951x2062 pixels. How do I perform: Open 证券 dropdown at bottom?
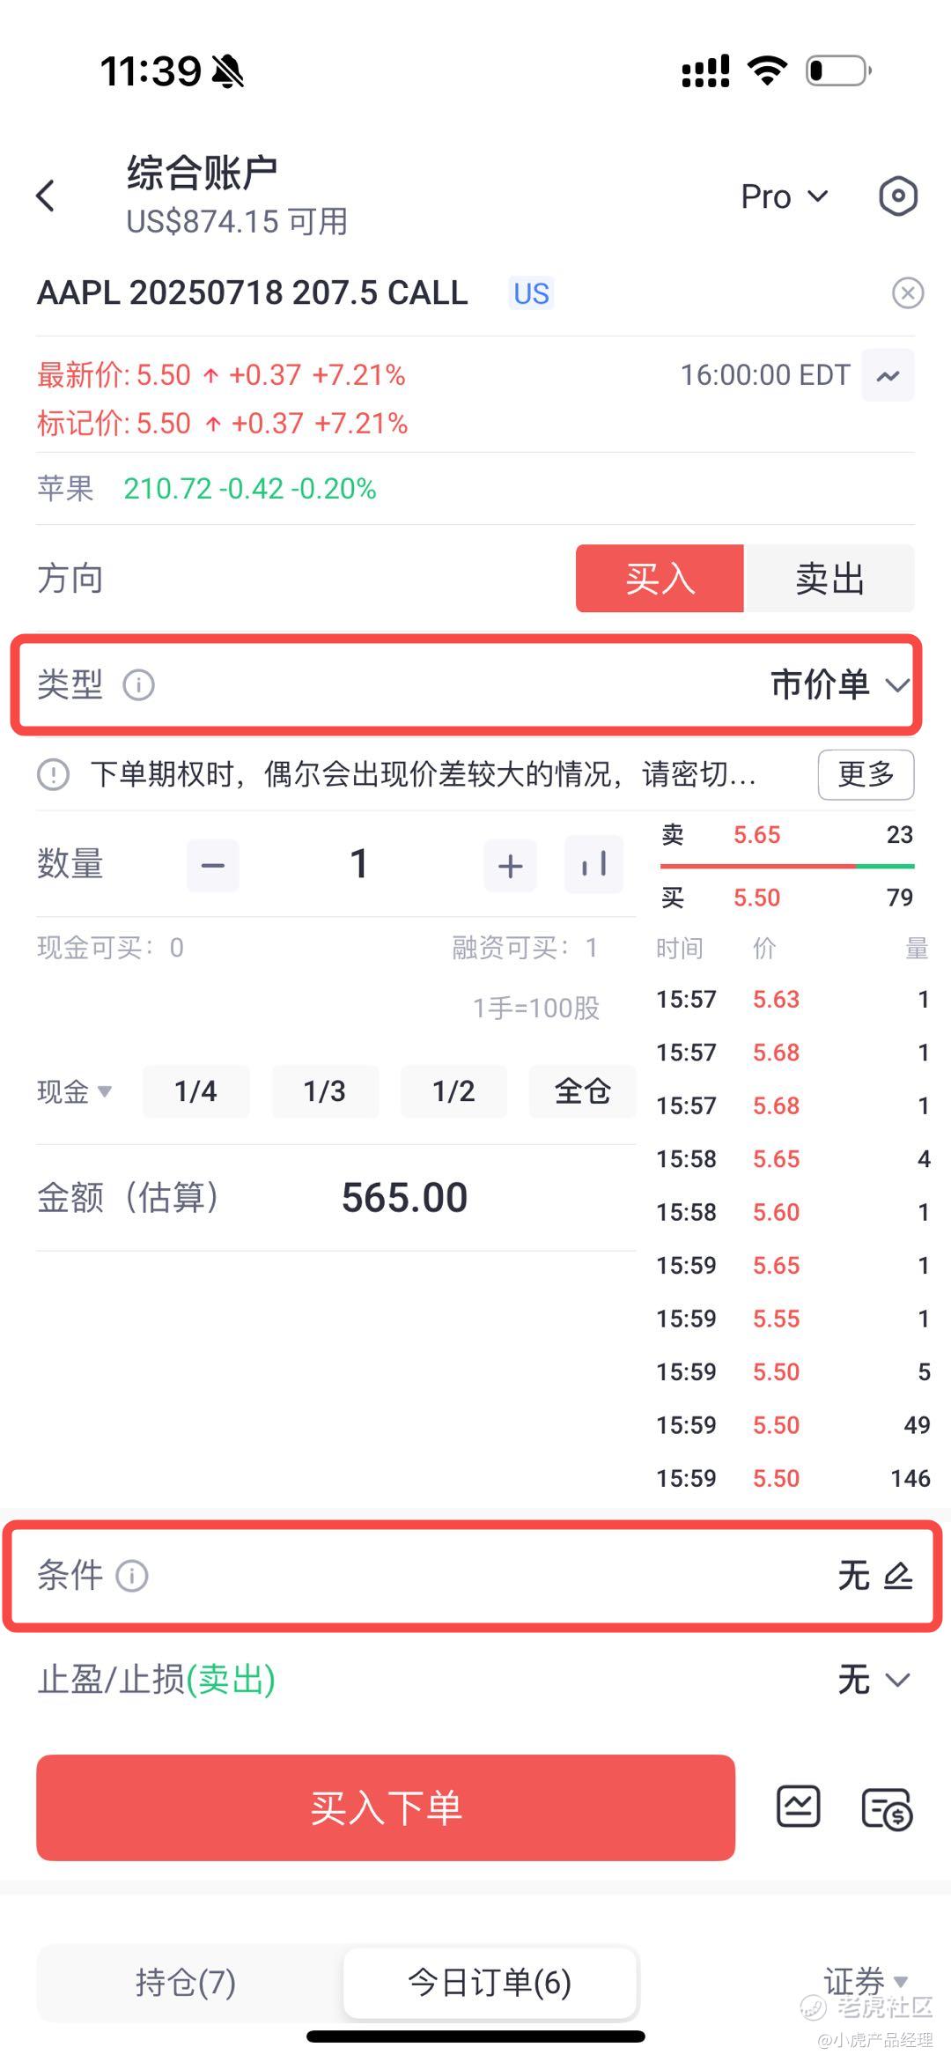(x=865, y=1983)
